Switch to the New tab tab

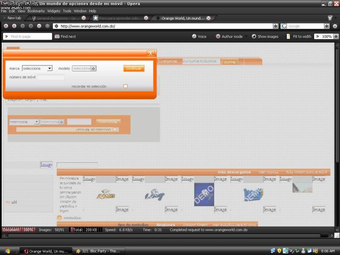coord(14,18)
